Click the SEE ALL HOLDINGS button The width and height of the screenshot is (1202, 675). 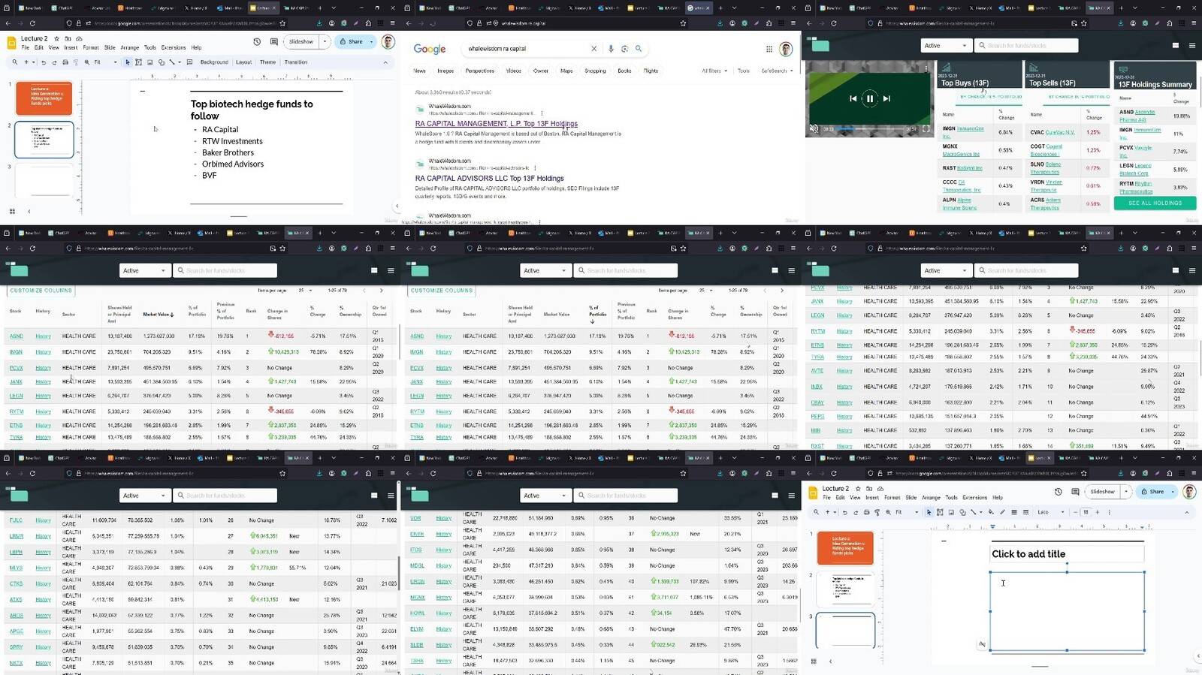point(1155,203)
